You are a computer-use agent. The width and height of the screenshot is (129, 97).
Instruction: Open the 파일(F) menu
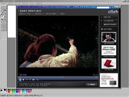coord(3,3)
